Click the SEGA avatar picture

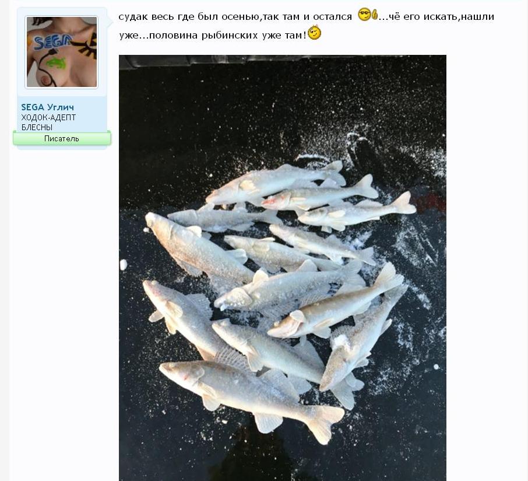[61, 52]
